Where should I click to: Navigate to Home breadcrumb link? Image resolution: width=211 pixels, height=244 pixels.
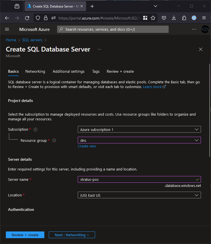point(11,40)
